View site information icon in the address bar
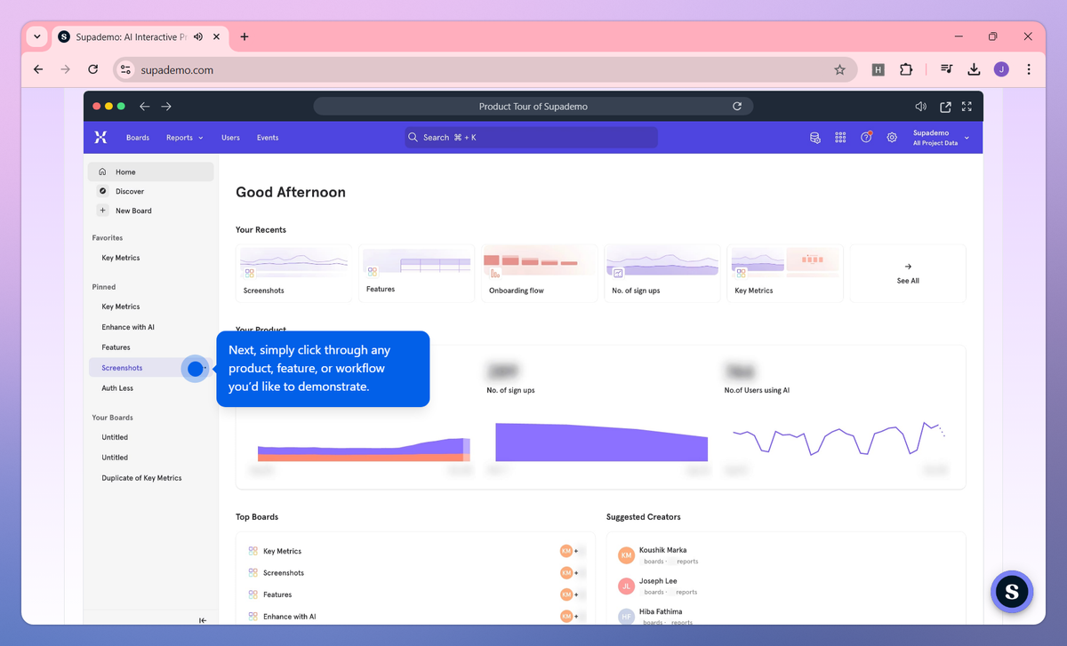The image size is (1067, 646). click(125, 69)
